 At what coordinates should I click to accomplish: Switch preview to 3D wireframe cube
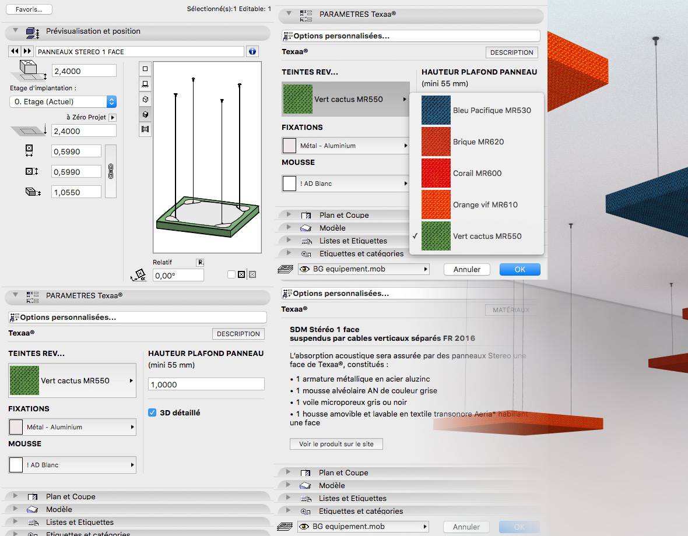[145, 99]
